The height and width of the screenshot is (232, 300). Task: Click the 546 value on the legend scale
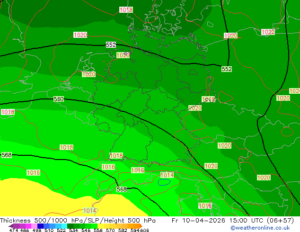pyautogui.click(x=86, y=230)
